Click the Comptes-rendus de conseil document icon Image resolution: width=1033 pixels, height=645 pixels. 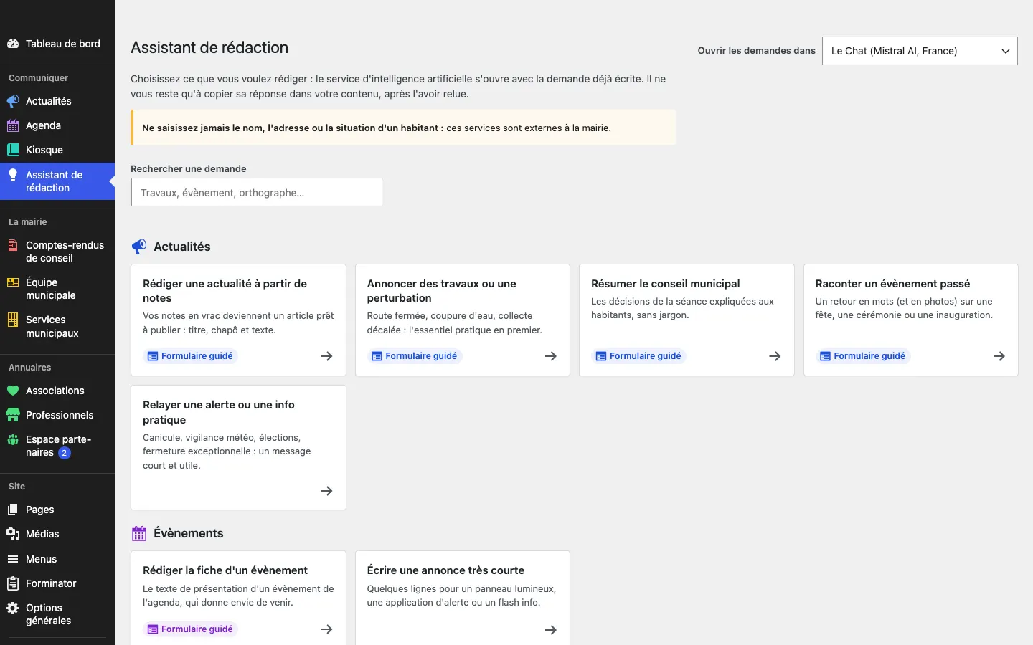(13, 245)
